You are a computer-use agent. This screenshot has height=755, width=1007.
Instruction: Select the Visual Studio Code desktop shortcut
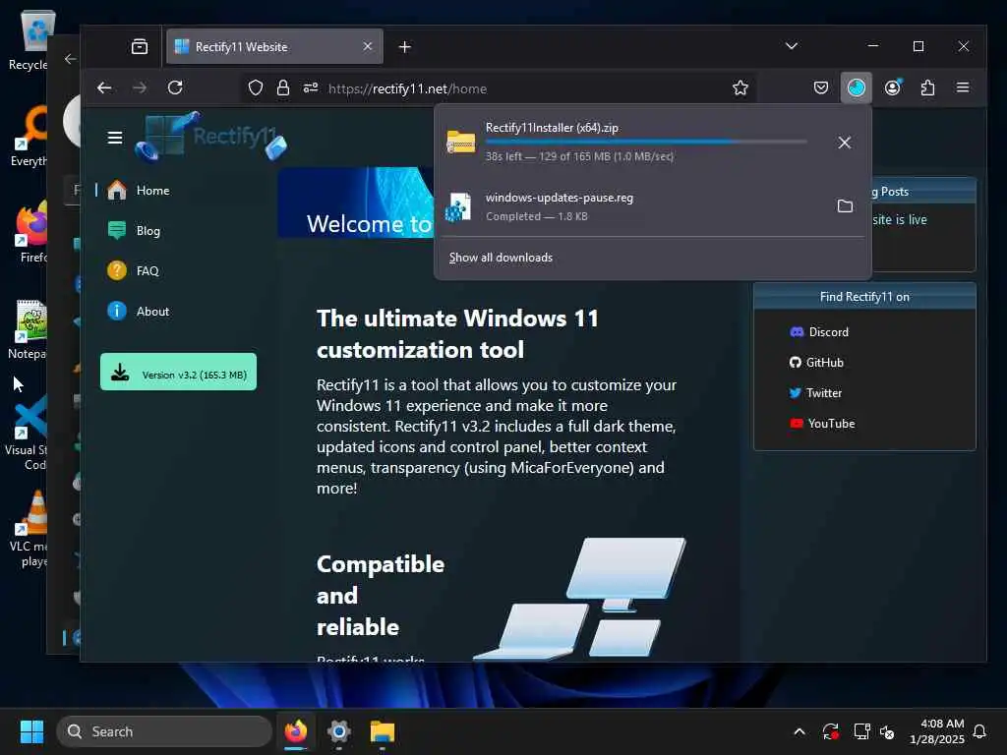coord(27,434)
